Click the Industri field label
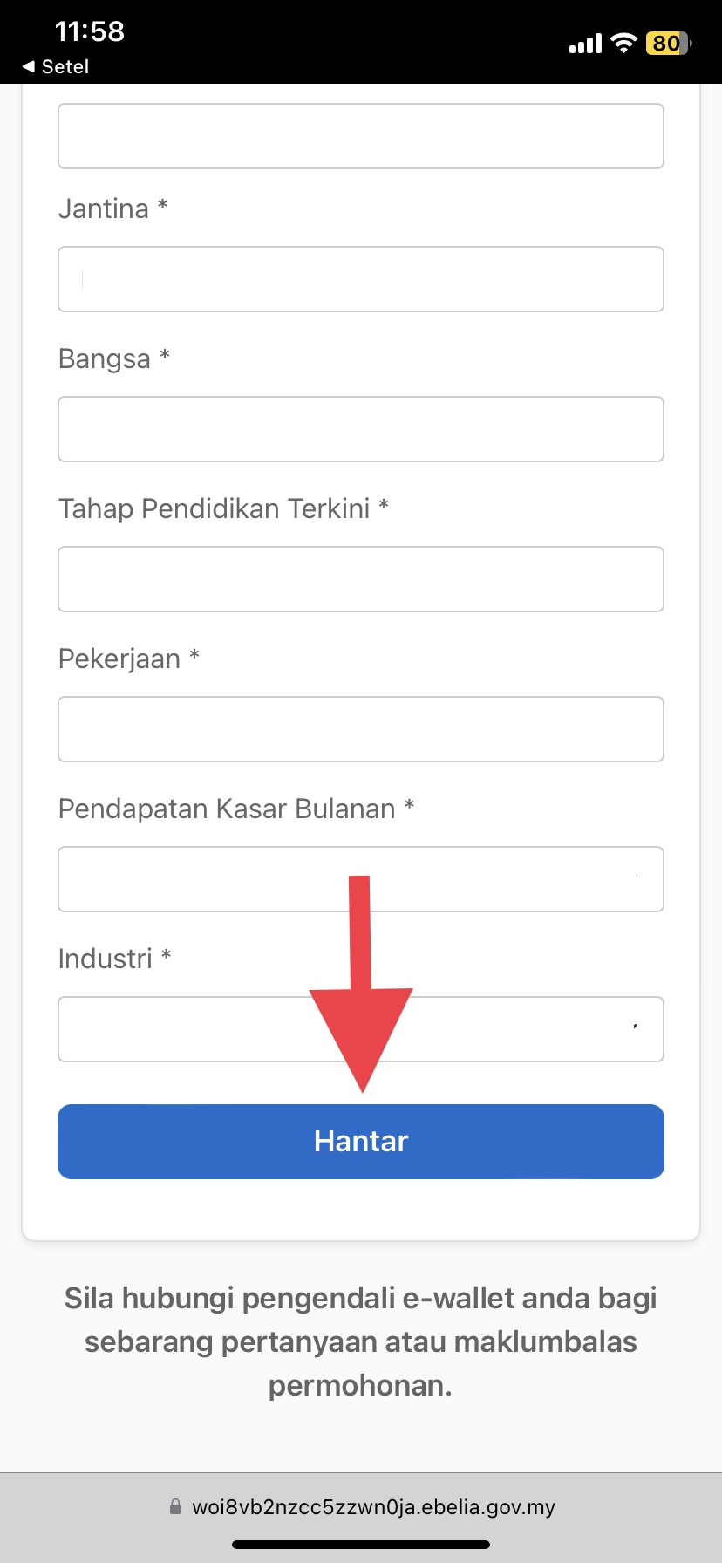The image size is (722, 1563). [106, 959]
